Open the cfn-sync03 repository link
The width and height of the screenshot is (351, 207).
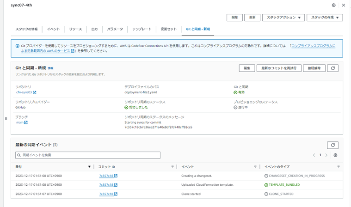26,92
